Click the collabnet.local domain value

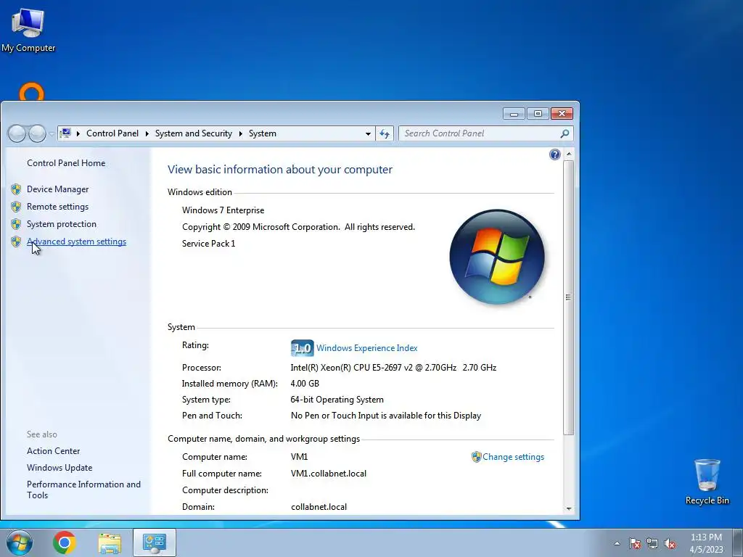319,507
